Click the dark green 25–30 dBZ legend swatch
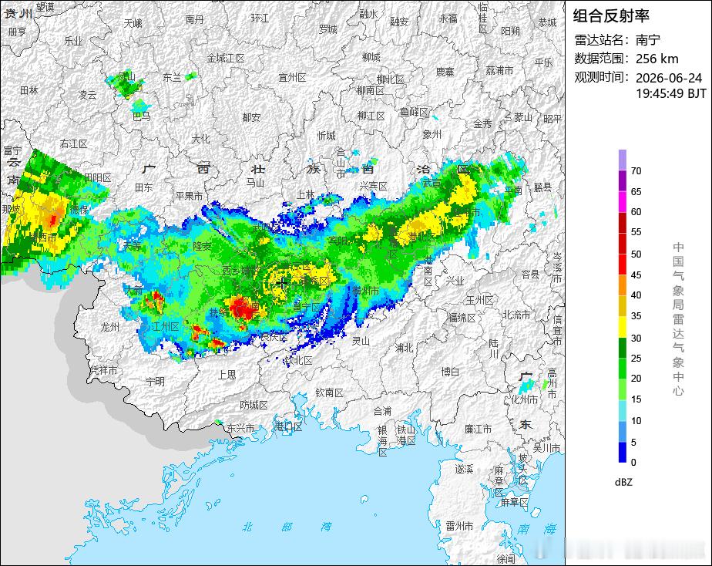Image resolution: width=712 pixels, height=566 pixels. point(622,348)
